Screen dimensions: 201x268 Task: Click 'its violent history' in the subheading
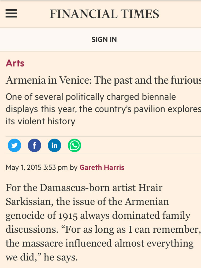tap(40, 121)
